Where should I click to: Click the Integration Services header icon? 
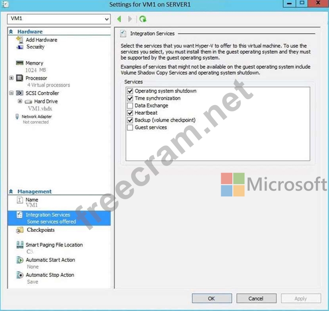[x=123, y=33]
